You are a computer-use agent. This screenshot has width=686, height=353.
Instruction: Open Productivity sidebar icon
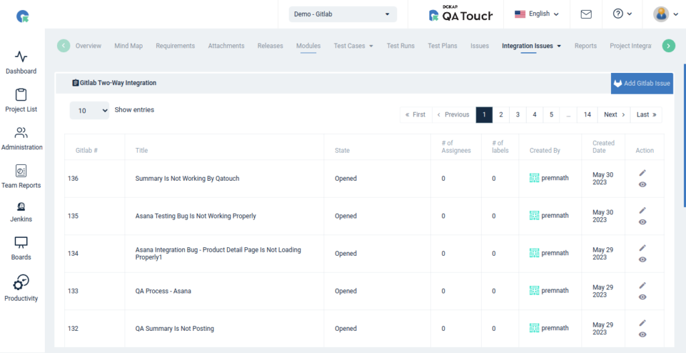click(21, 282)
